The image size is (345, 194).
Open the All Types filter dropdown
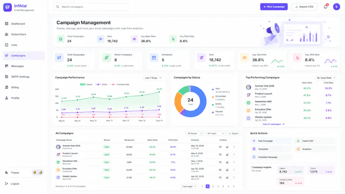click(x=215, y=133)
